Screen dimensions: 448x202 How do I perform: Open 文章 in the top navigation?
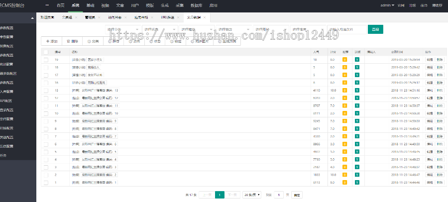coord(120,5)
